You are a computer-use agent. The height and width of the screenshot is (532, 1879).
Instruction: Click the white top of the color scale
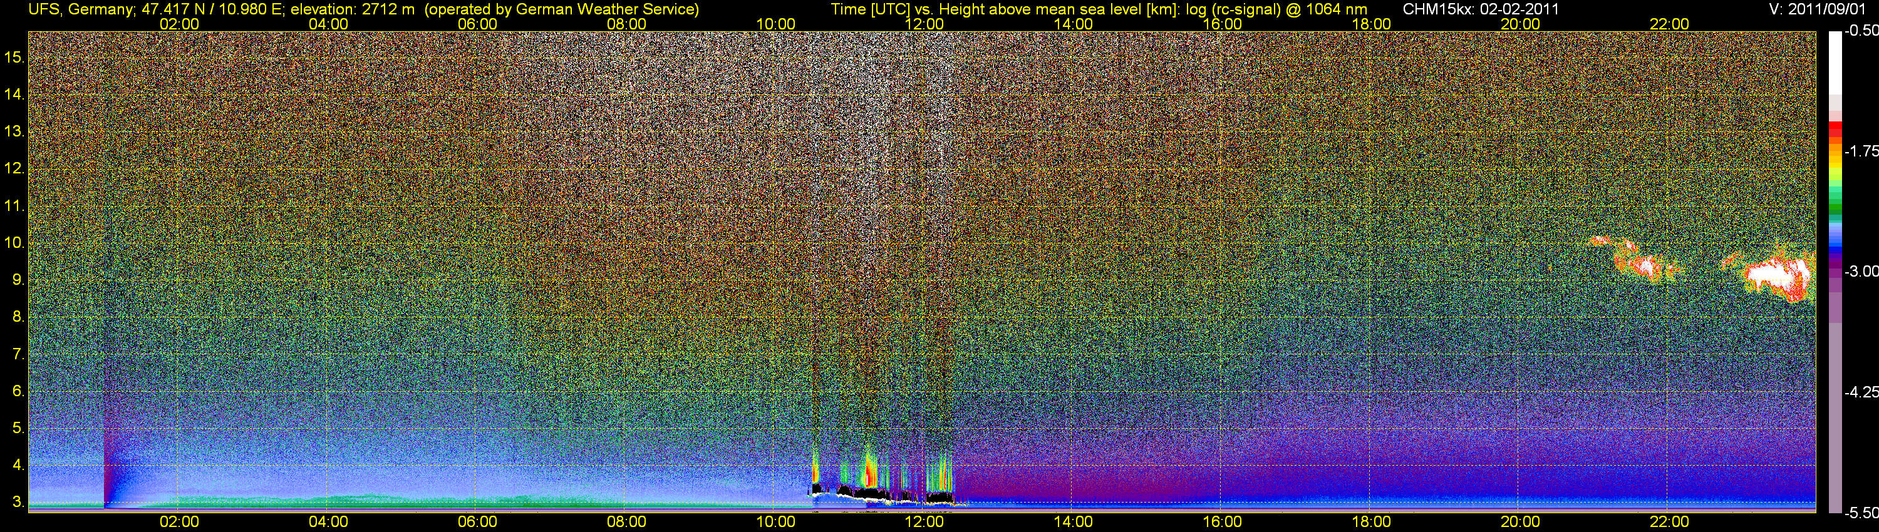1834,62
